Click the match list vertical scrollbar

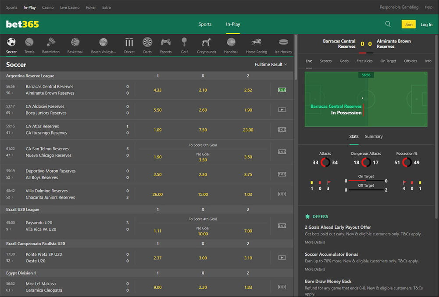pos(296,57)
